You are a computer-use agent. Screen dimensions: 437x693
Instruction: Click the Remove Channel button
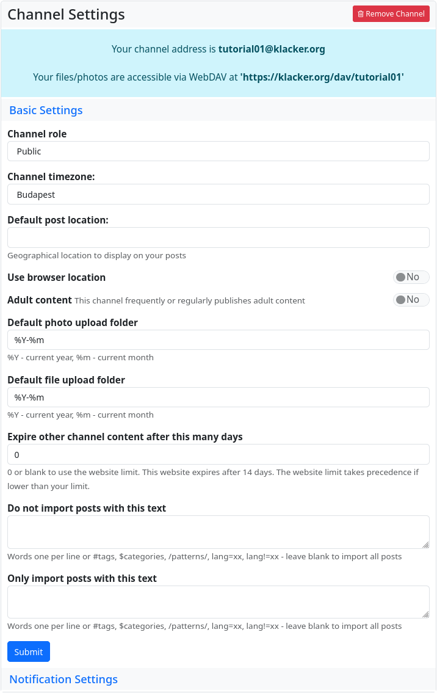click(391, 14)
